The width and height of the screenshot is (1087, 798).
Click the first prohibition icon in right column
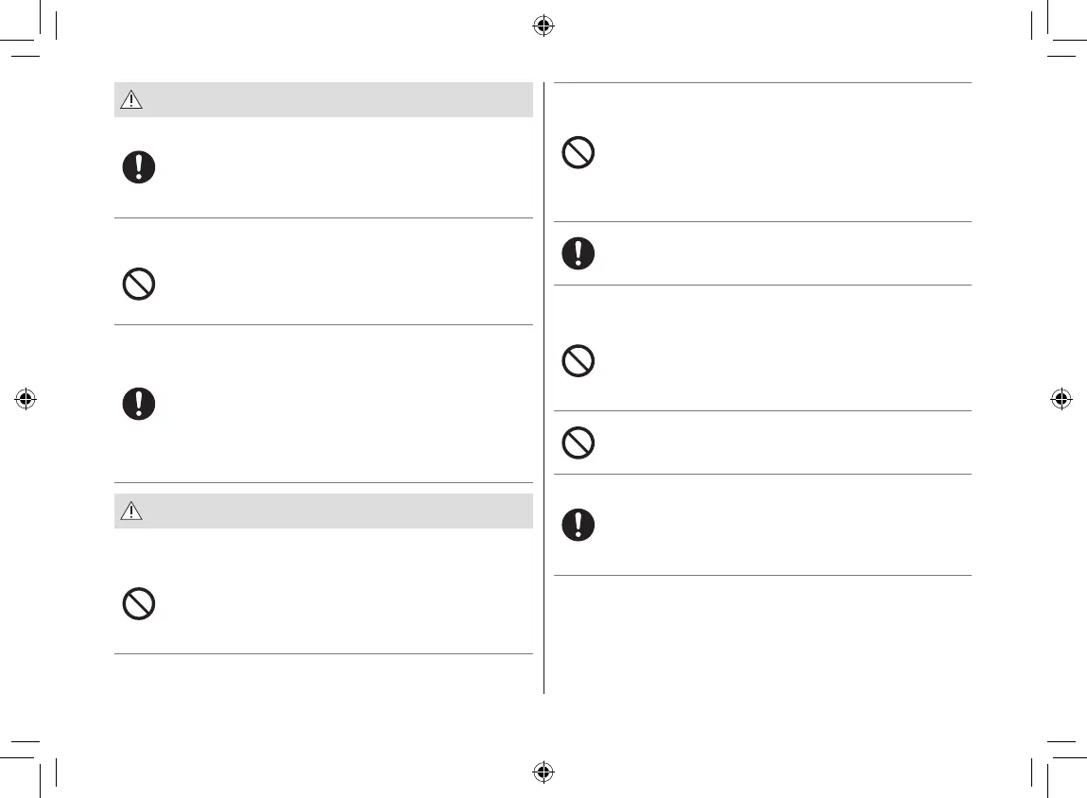coord(578,153)
